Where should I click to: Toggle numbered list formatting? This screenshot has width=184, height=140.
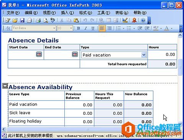tap(118, 28)
